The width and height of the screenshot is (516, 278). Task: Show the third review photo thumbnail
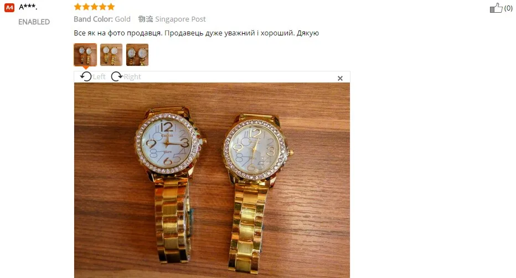[137, 55]
